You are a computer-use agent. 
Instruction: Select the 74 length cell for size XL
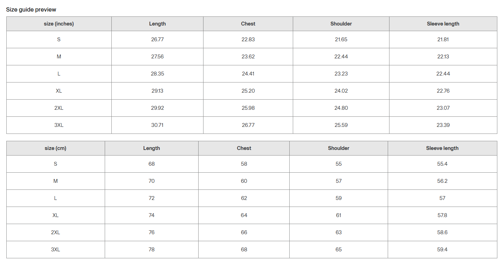pos(151,215)
